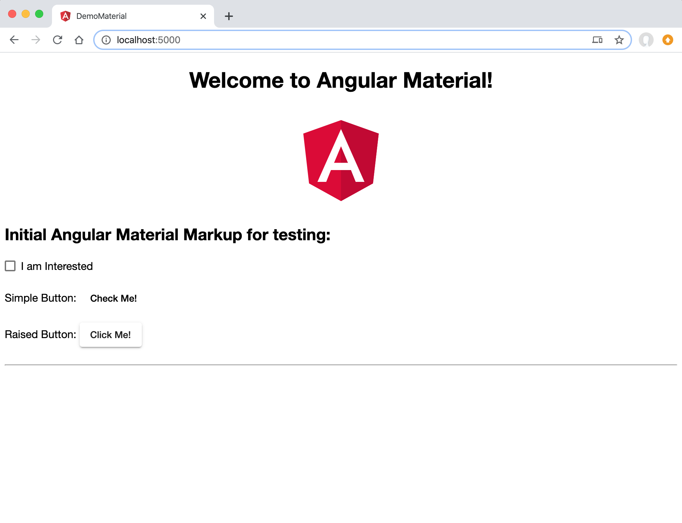Go back using the browser back arrow
682x523 pixels.
coord(14,40)
